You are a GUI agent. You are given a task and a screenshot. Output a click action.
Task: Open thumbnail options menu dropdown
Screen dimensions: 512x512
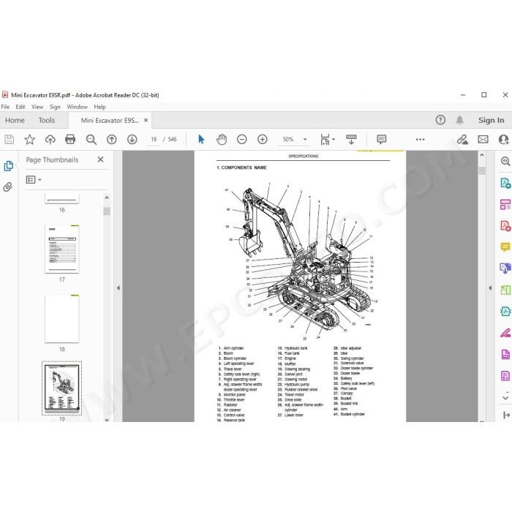[34, 180]
